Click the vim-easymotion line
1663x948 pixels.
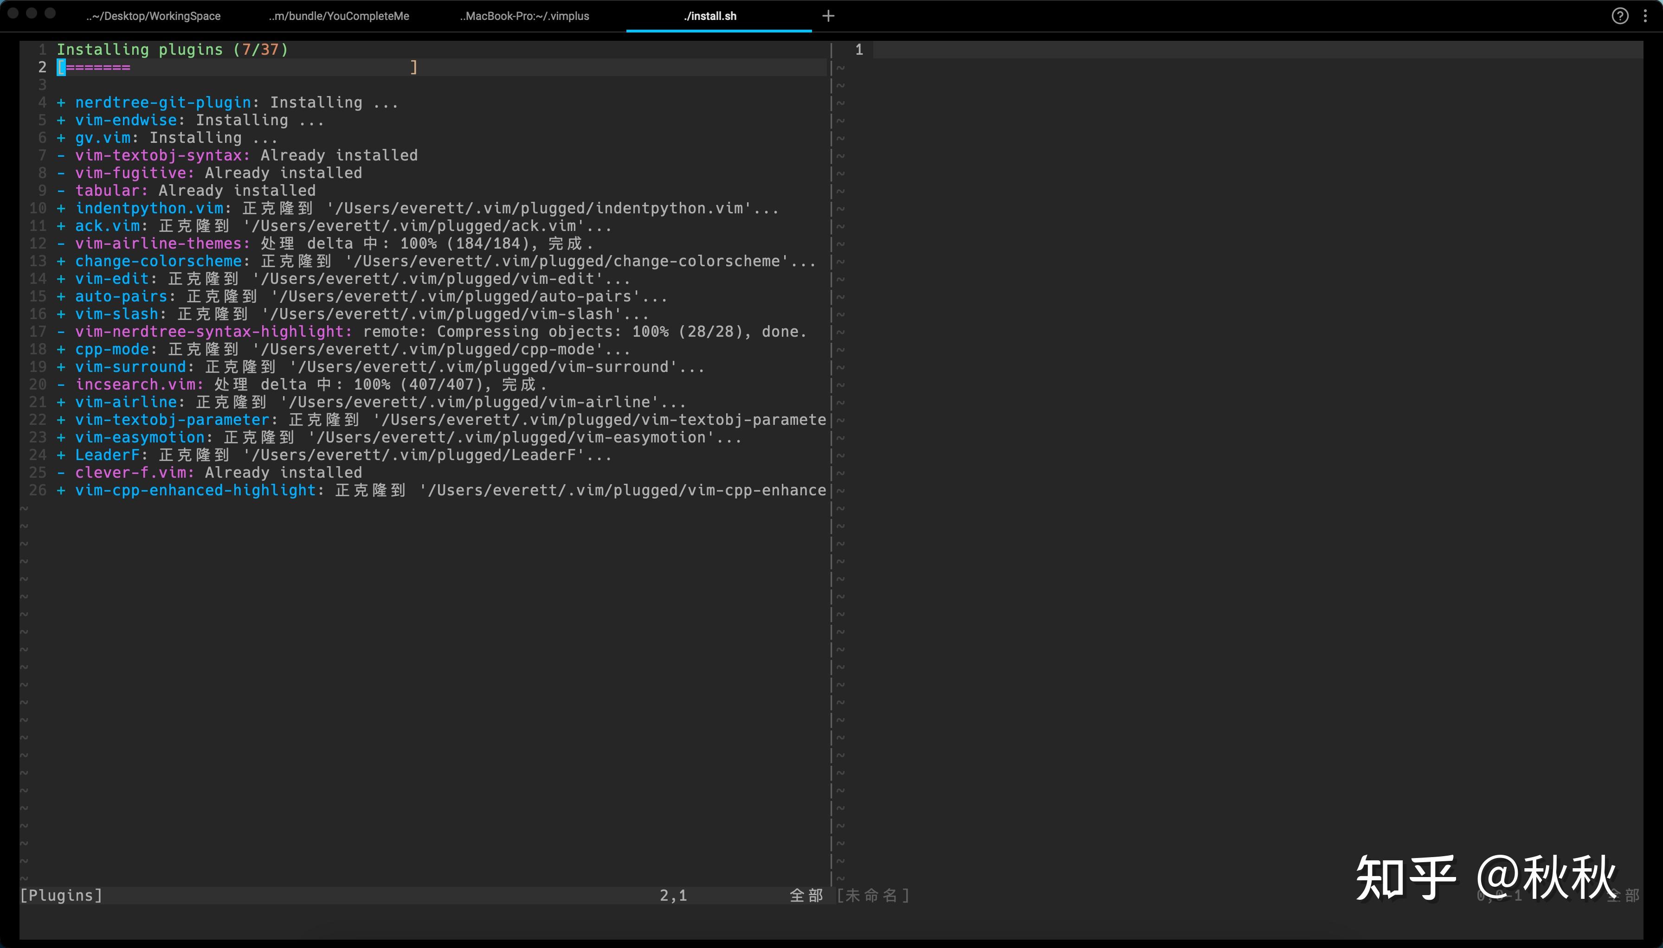400,437
